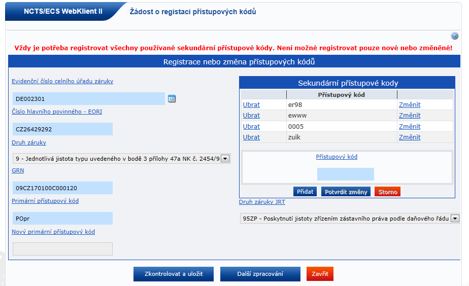Cancel with the Storno button
Image resolution: width=469 pixels, height=286 pixels.
coord(387,192)
